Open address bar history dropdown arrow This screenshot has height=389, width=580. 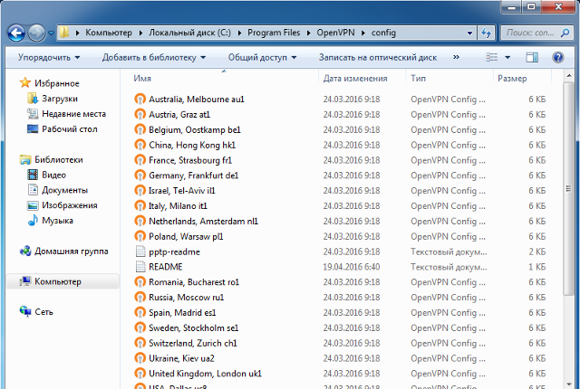coord(469,33)
